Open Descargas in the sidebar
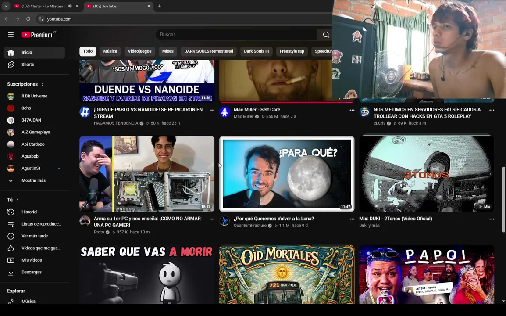 (x=34, y=272)
